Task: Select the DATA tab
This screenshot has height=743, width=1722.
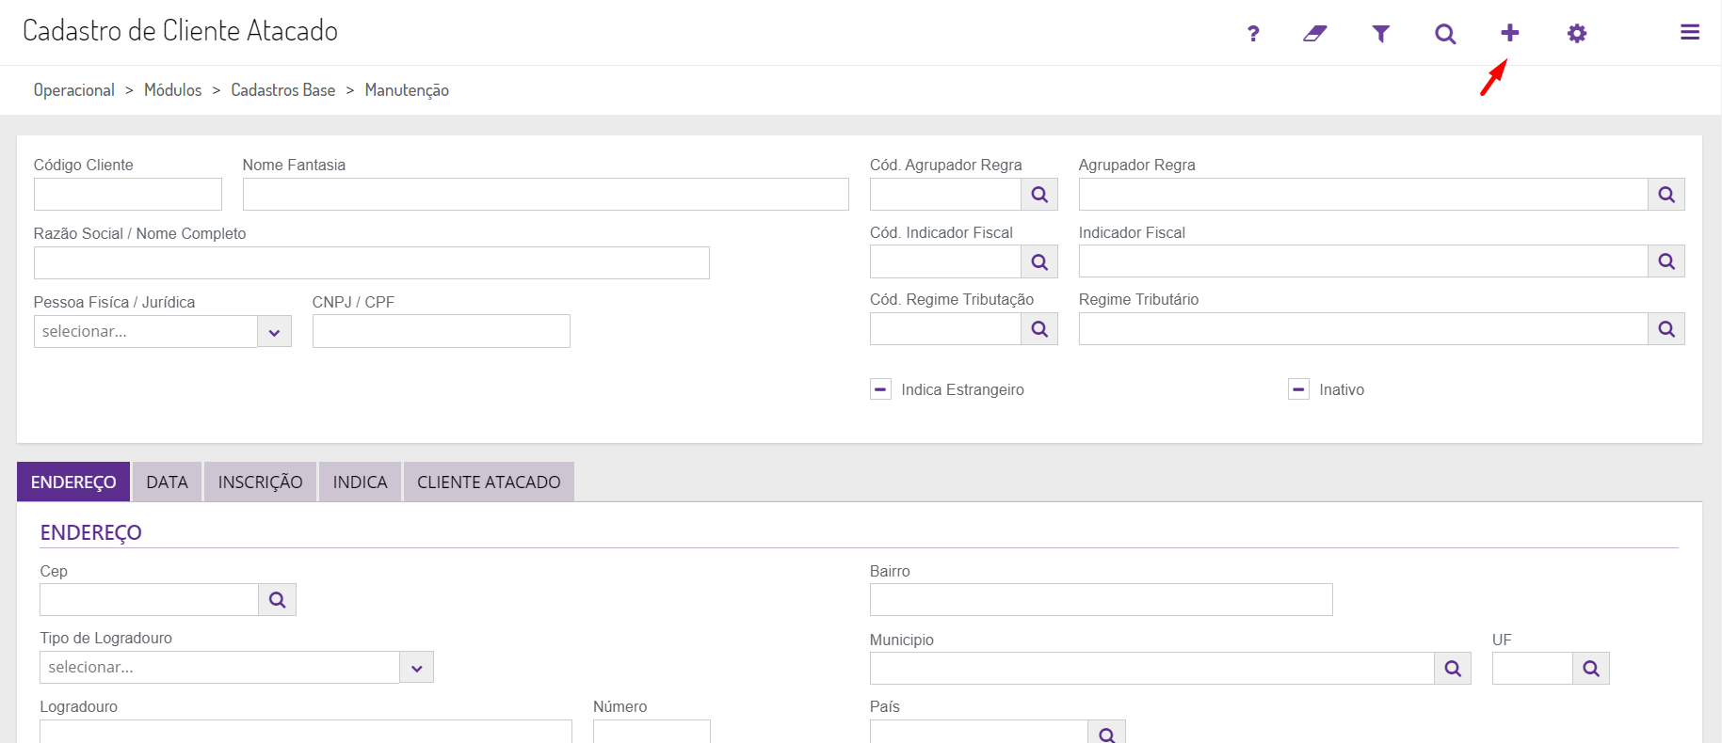Action: tap(167, 482)
